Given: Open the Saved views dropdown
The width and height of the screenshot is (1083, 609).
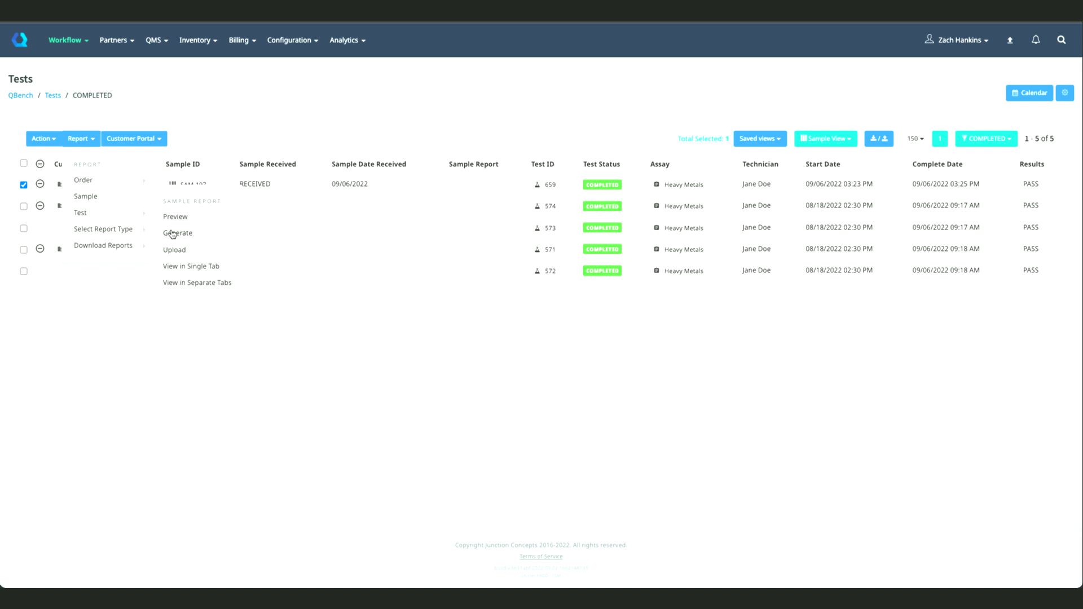Looking at the screenshot, I should [759, 139].
